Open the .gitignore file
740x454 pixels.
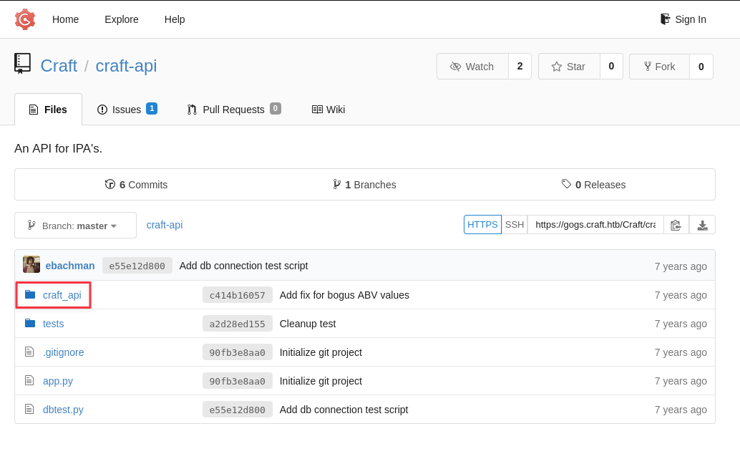63,352
